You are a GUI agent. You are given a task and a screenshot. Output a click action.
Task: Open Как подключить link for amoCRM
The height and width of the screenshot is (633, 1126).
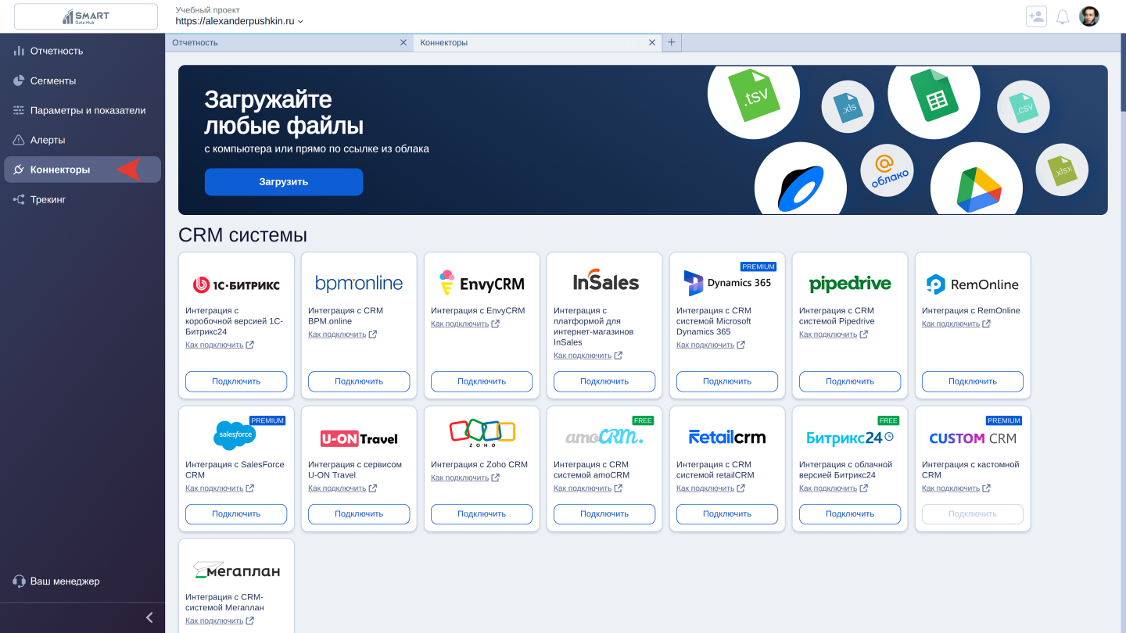point(588,488)
